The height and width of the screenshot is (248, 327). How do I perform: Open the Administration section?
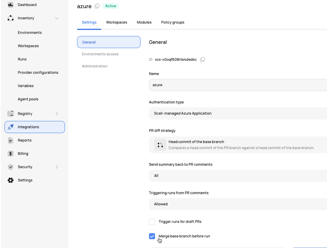point(95,66)
